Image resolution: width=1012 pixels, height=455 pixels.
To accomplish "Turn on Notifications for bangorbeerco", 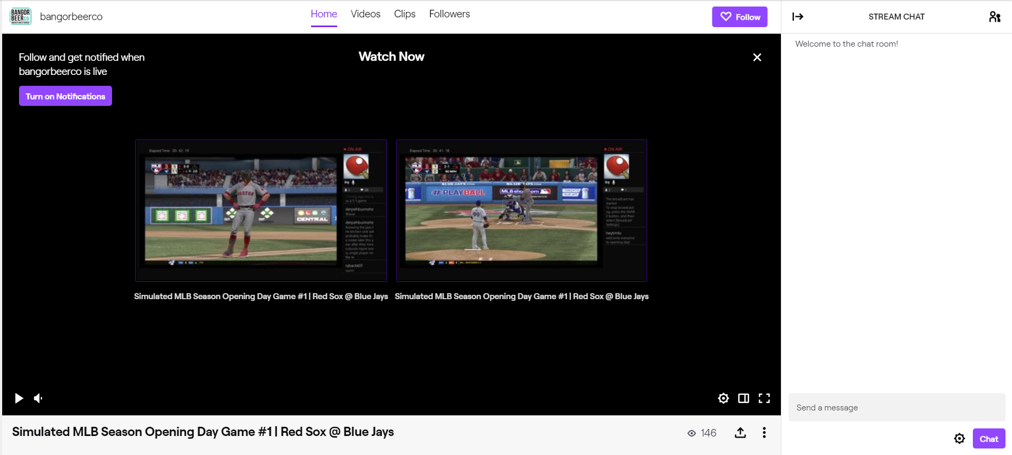I will point(65,96).
